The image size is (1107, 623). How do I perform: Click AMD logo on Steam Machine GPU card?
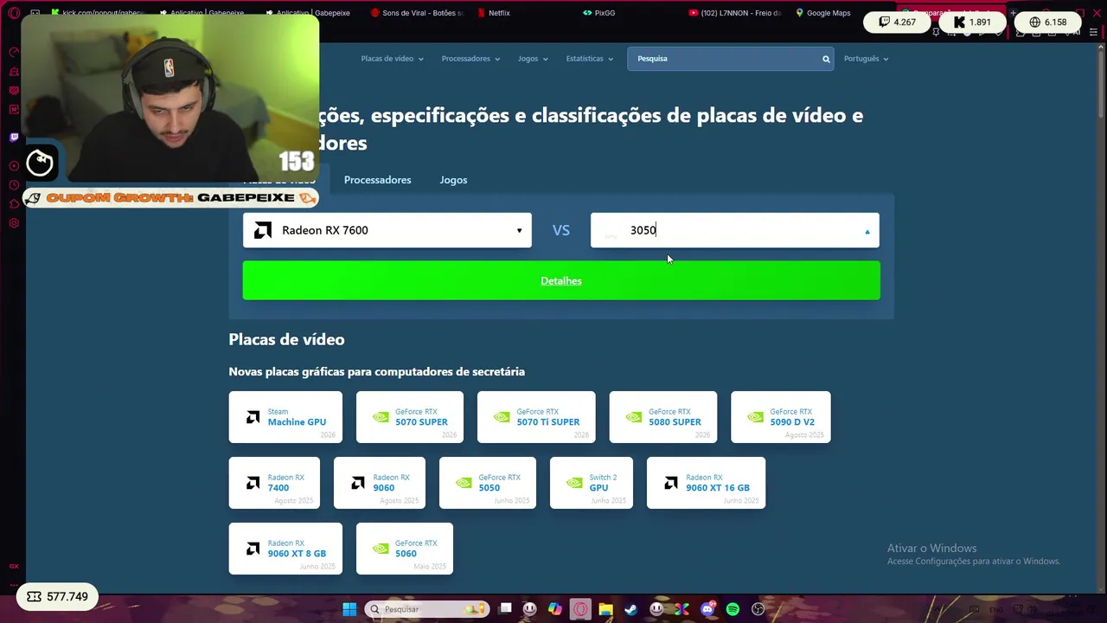[253, 417]
